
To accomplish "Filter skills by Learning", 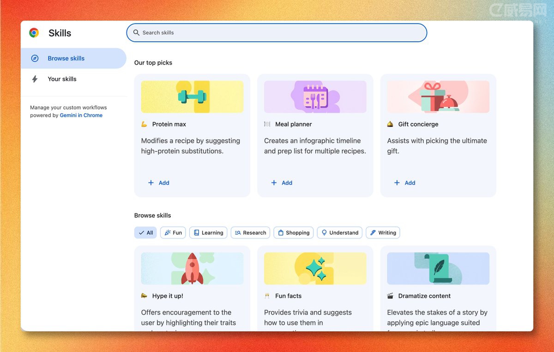I will tap(208, 233).
